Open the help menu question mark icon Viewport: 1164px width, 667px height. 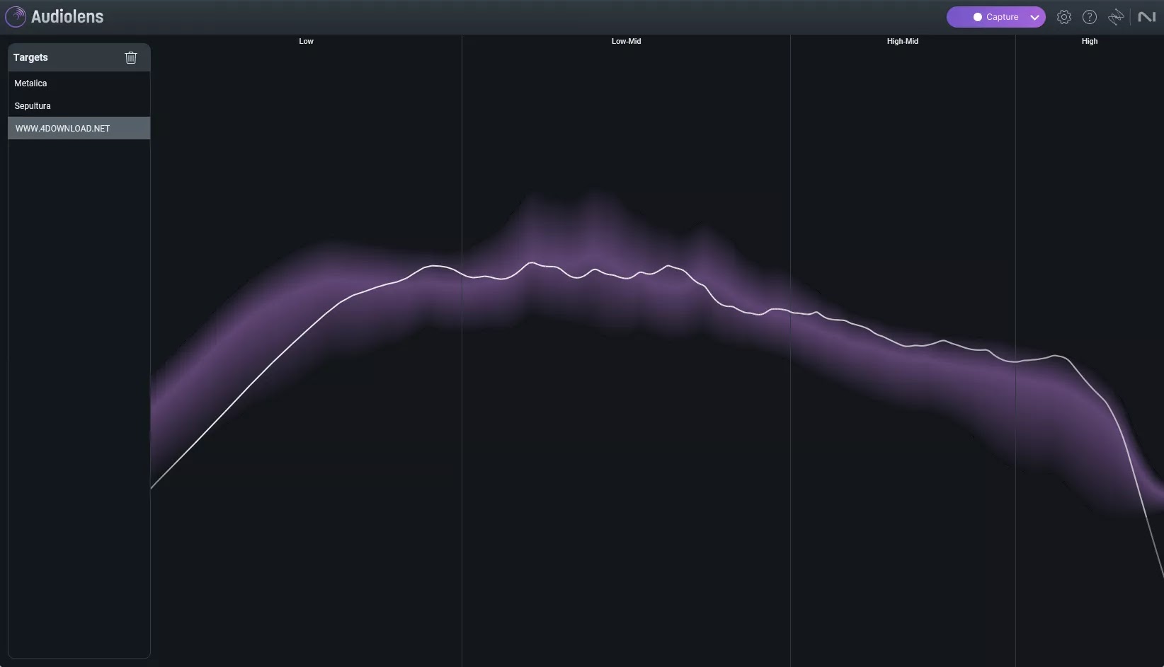click(1089, 16)
